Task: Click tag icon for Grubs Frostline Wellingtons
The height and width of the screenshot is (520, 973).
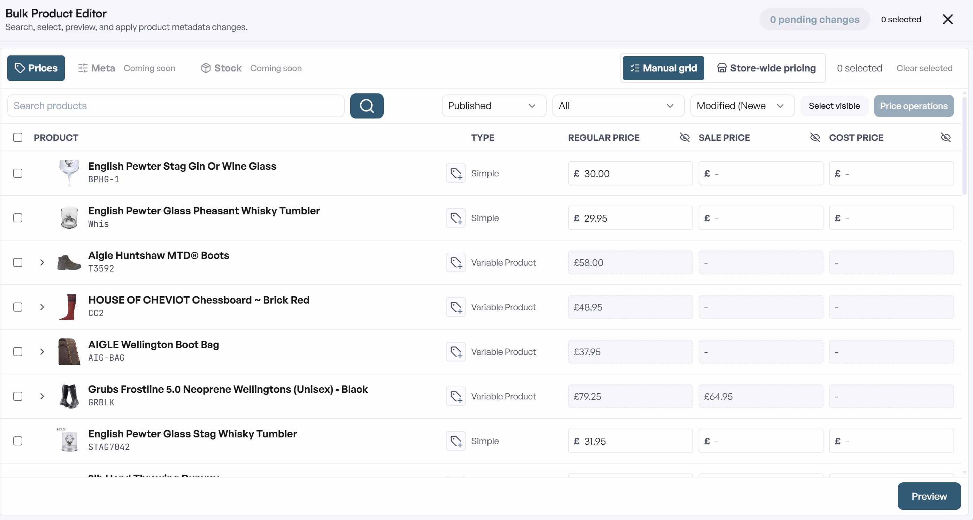Action: (x=455, y=396)
